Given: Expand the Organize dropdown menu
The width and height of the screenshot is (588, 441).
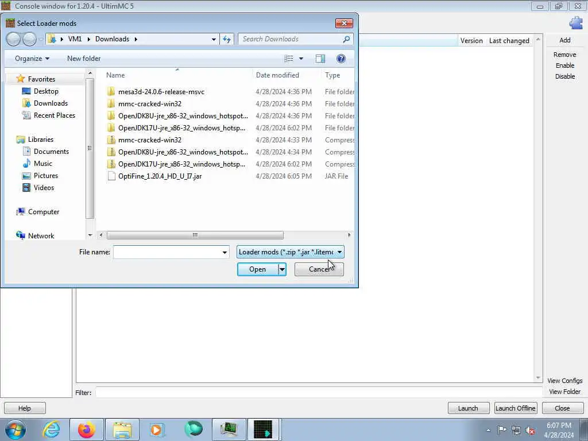Looking at the screenshot, I should (x=32, y=59).
